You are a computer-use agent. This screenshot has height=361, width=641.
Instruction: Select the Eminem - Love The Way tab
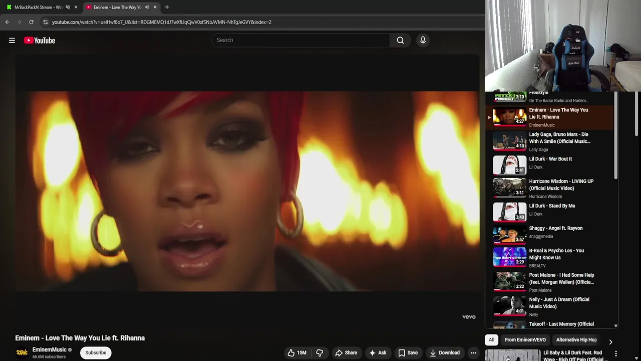coord(118,7)
